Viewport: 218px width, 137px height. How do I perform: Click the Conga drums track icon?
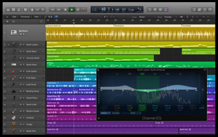[x=13, y=124]
